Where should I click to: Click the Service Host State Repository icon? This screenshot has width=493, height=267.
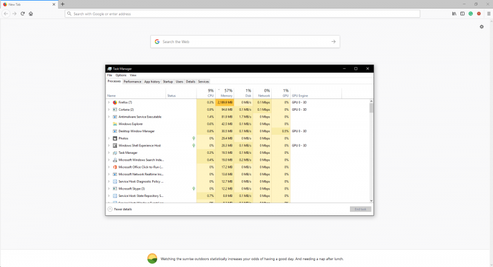click(115, 196)
